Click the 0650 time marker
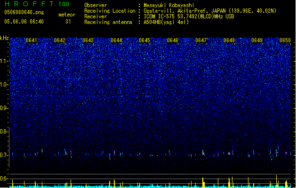Viewport: 296px width, 188px height. (x=285, y=40)
